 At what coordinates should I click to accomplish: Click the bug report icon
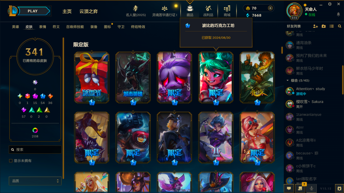tap(339, 189)
